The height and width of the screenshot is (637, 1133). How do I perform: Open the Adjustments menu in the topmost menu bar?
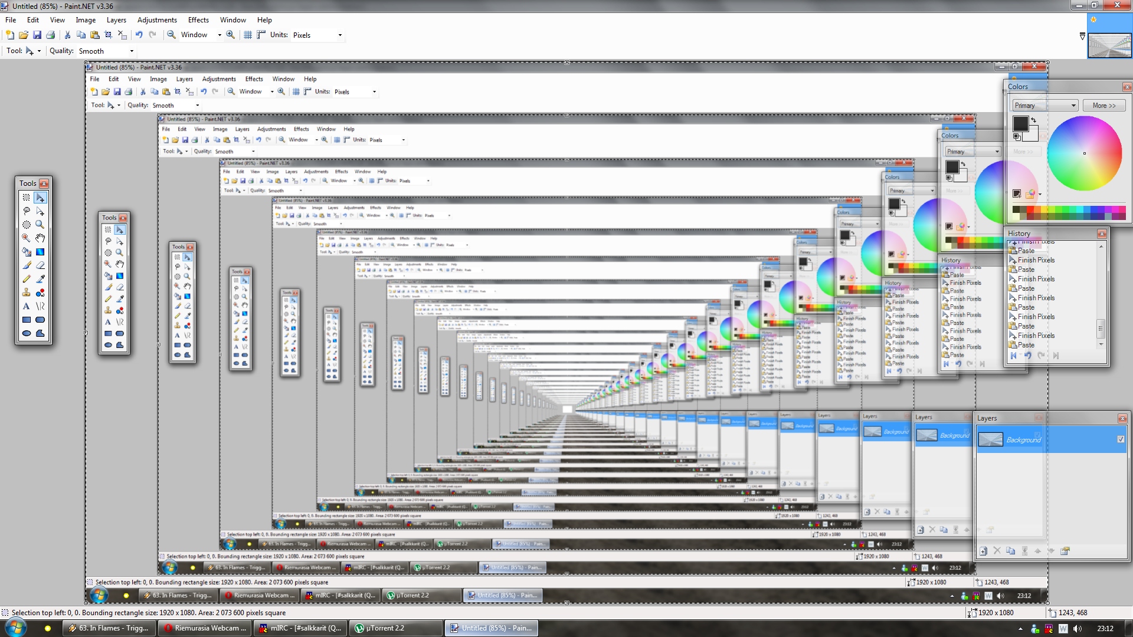pyautogui.click(x=157, y=19)
